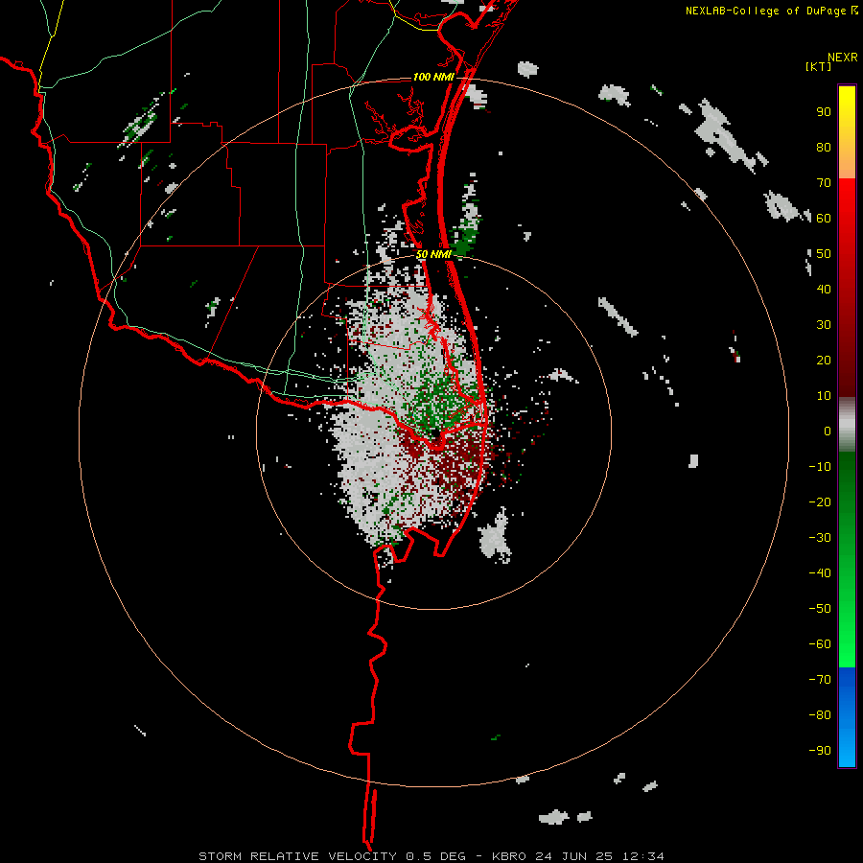Click the 20 value on the color scale
The height and width of the screenshot is (863, 863).
click(824, 360)
